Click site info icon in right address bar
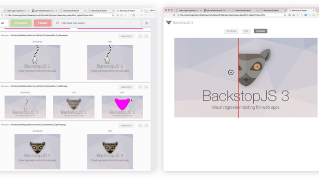 pos(178,15)
